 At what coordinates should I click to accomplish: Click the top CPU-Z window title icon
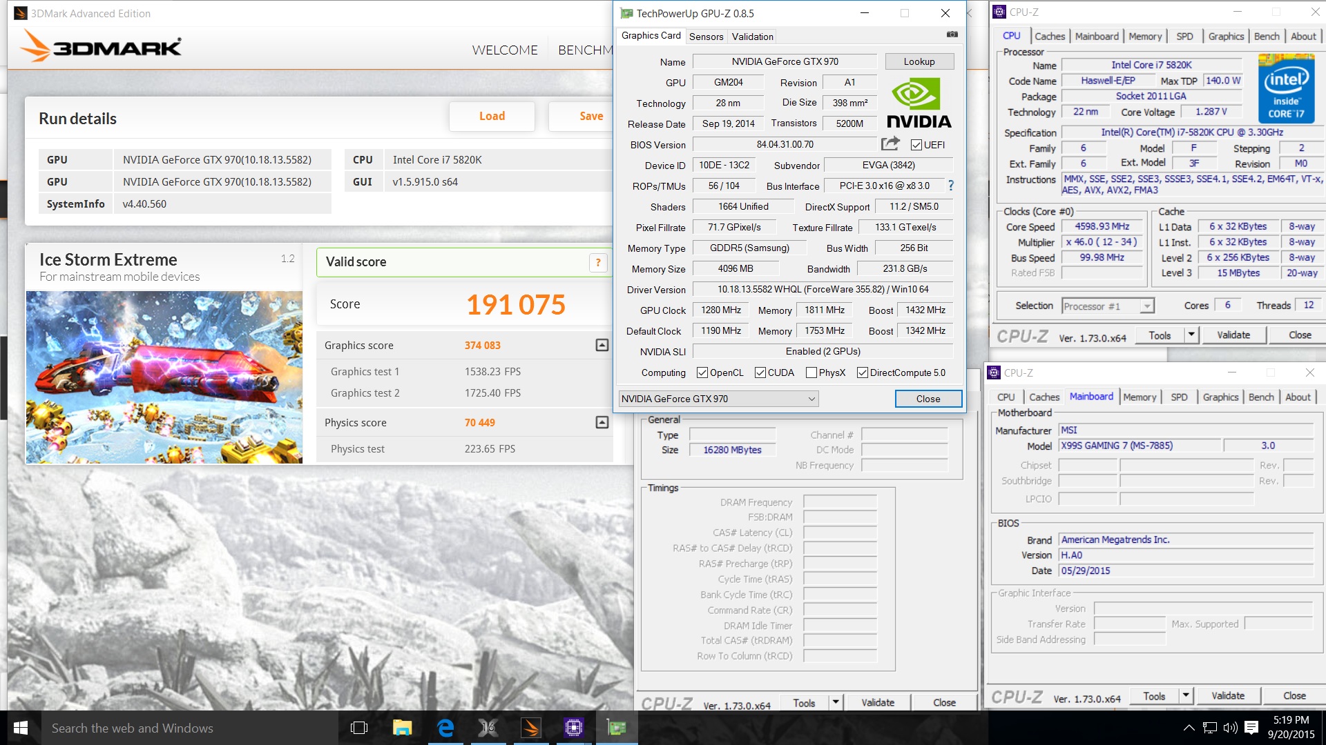pos(999,12)
